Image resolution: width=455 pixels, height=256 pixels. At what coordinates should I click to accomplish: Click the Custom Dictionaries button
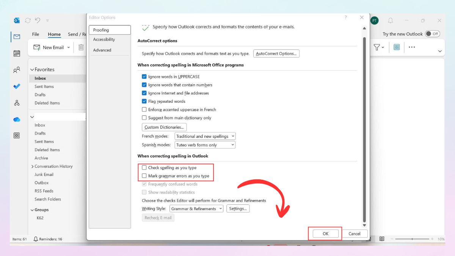pos(164,127)
